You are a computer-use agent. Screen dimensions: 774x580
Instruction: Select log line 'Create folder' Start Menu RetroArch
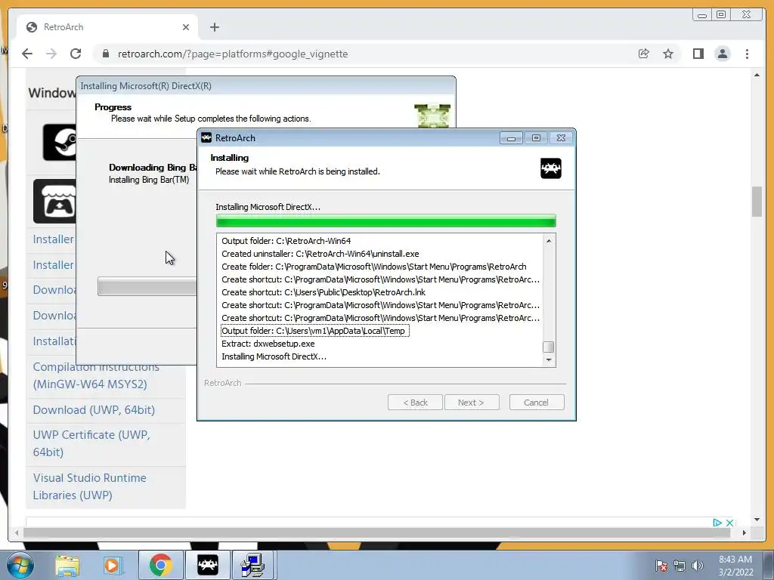(373, 267)
